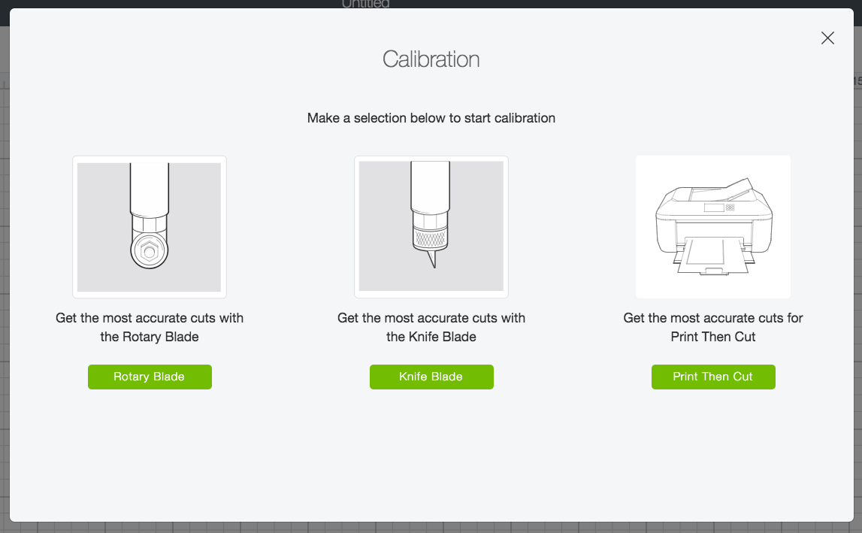Click the 'Make a selection below' instruction text

click(x=431, y=118)
